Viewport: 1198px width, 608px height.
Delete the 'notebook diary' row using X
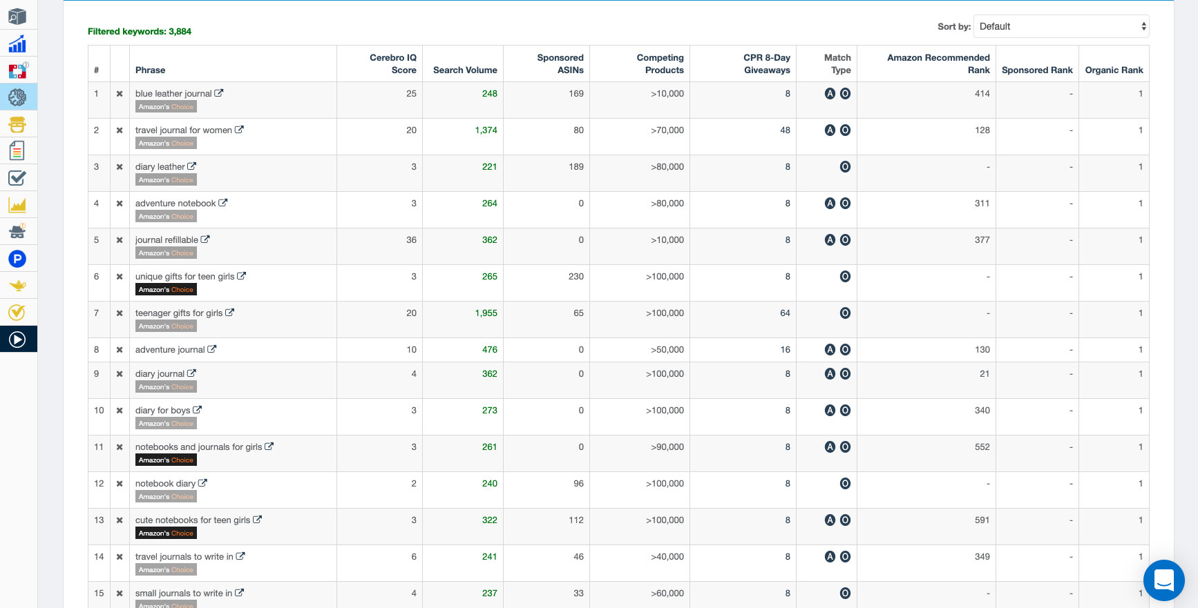tap(120, 484)
